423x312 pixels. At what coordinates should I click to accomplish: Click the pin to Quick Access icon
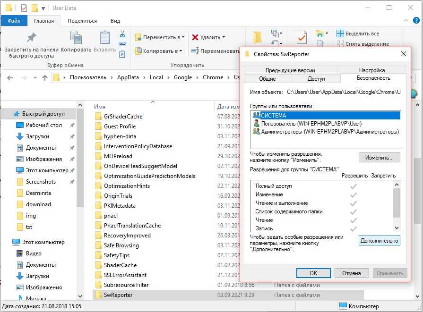point(31,38)
